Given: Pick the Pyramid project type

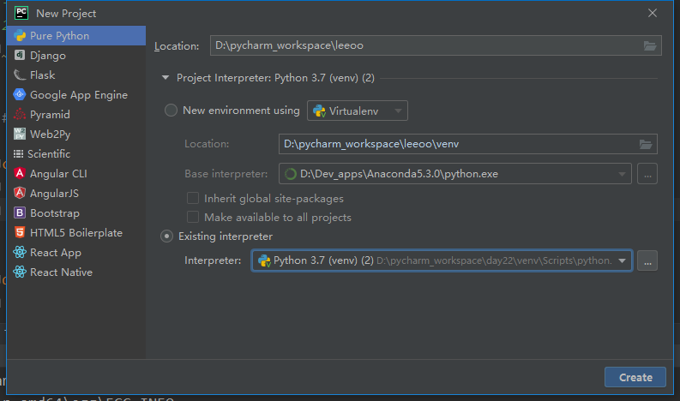Looking at the screenshot, I should point(50,115).
